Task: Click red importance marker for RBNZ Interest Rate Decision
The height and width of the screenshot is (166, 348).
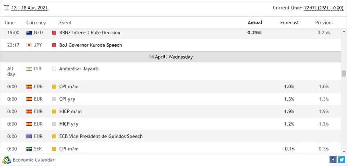Action: pos(54,33)
